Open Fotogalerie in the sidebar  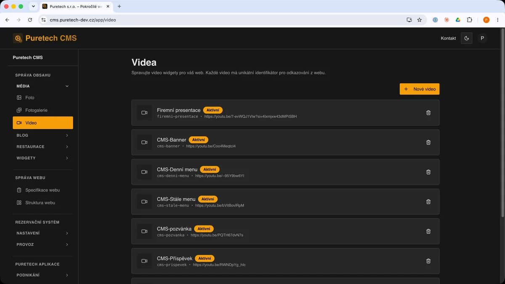coord(43,110)
